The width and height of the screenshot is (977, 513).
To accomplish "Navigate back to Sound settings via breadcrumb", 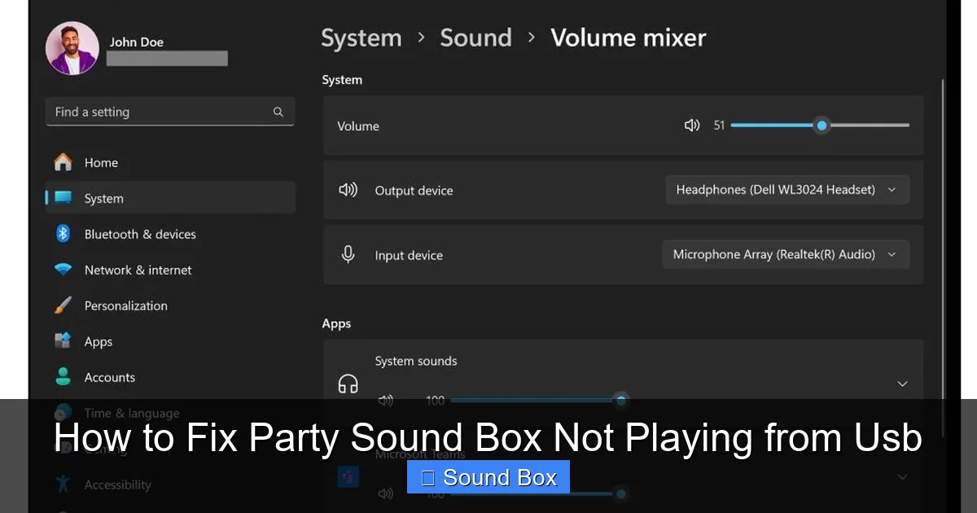I will 475,37.
